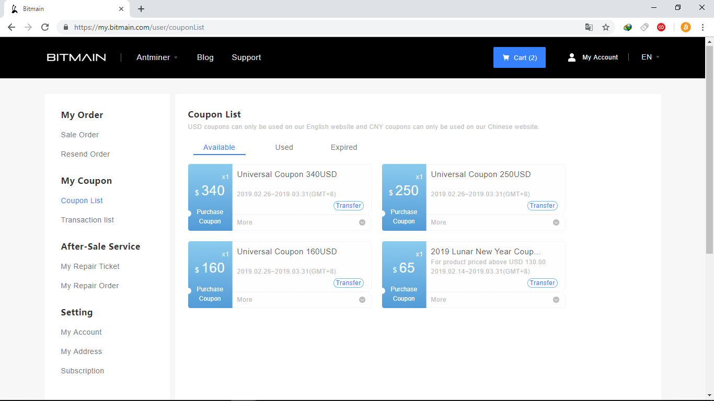Image resolution: width=714 pixels, height=401 pixels.
Task: Click the browser forward arrow
Action: (x=28, y=27)
